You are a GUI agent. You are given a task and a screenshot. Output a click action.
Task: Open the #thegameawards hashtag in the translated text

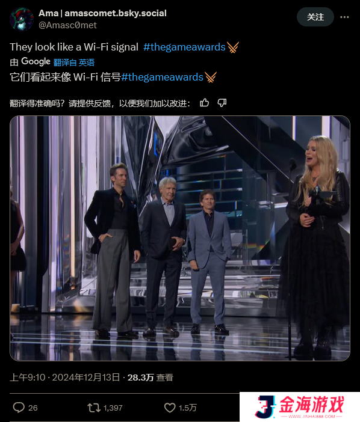(162, 77)
